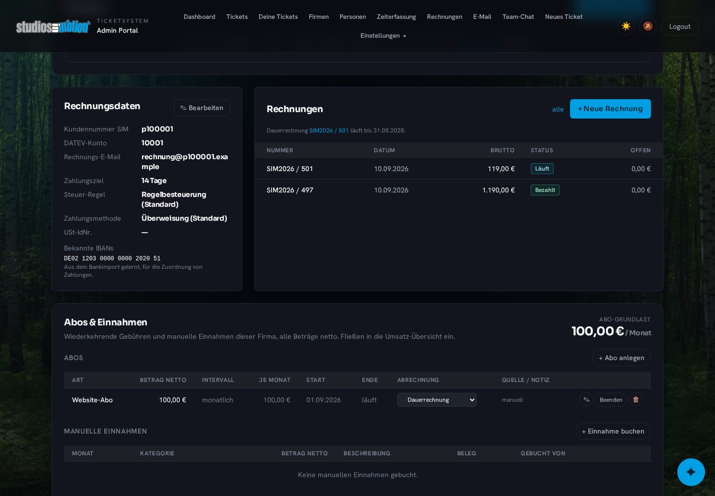This screenshot has width=715, height=496.
Task: Open the Dauerrechnung SIM2026 / 501 link
Action: pos(329,131)
